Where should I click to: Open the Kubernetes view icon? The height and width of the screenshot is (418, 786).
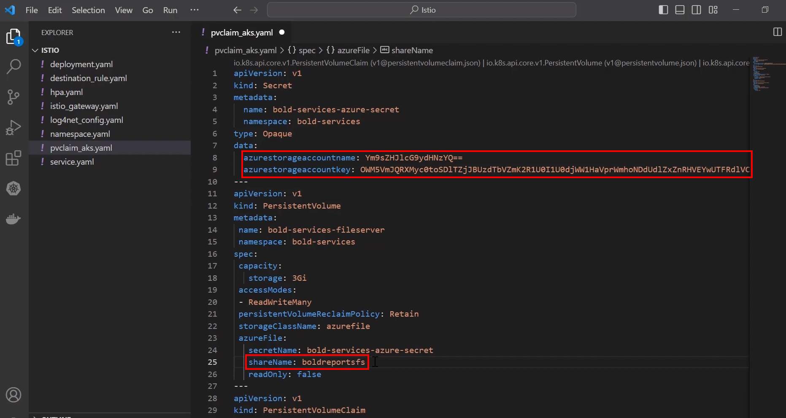click(x=14, y=188)
